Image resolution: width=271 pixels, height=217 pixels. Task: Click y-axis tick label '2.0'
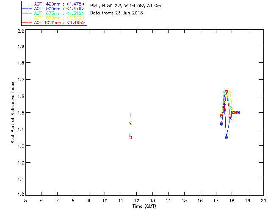click(x=21, y=31)
